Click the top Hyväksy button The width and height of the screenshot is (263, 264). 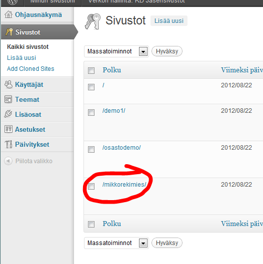167,51
